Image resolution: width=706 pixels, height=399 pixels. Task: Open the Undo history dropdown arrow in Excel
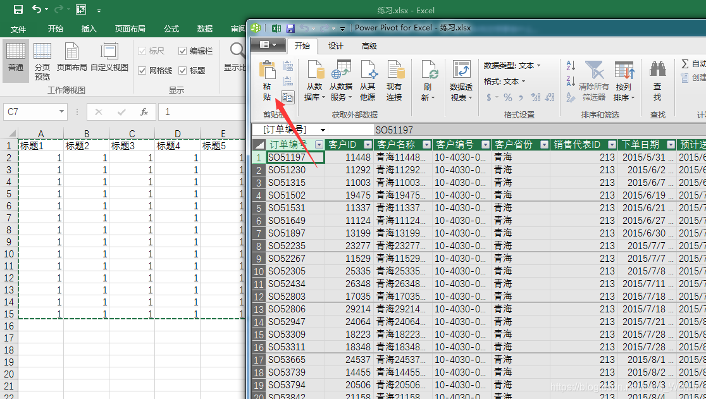(x=47, y=10)
